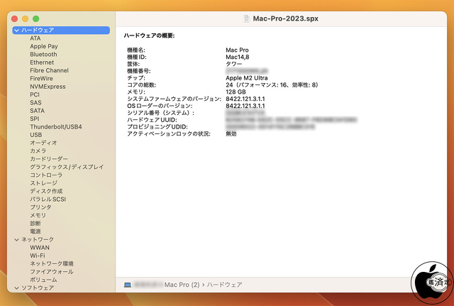Open カードリーダー entry
The width and height of the screenshot is (454, 306).
[x=49, y=159]
